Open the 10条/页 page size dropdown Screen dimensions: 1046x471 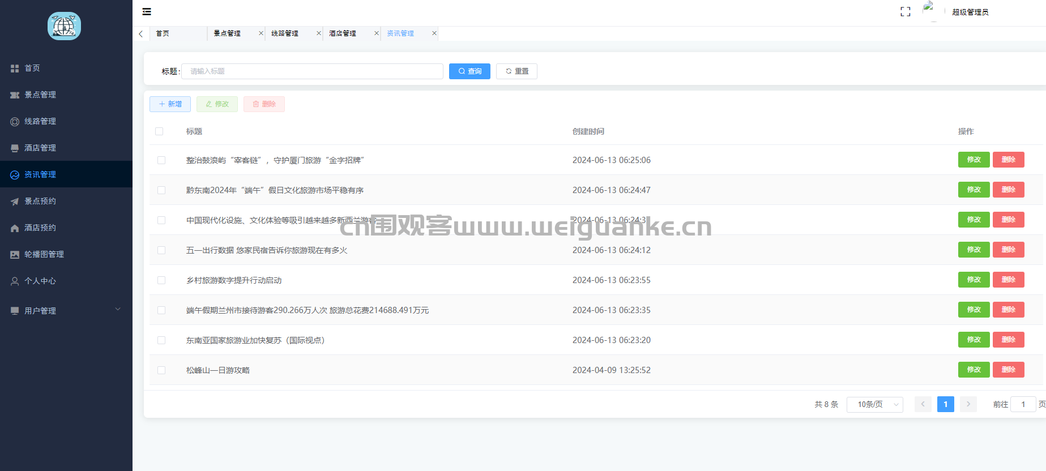tap(874, 404)
